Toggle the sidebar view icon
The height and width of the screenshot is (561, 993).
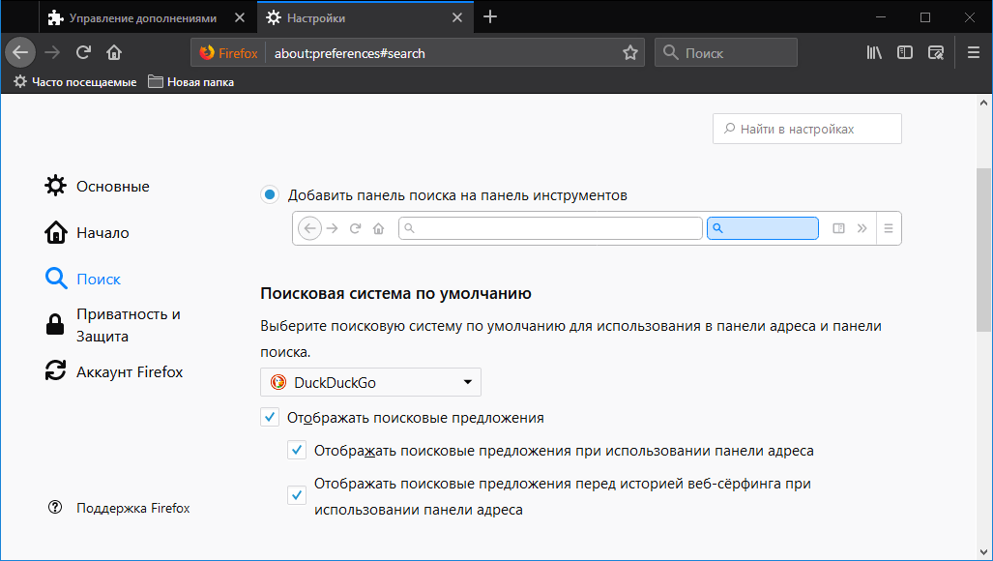coord(904,52)
